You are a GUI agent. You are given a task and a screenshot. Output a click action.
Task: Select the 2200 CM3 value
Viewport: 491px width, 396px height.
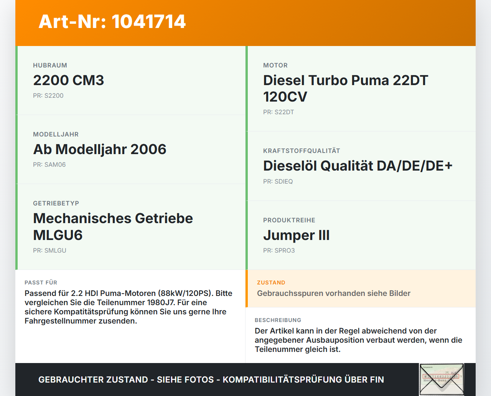pyautogui.click(x=69, y=80)
